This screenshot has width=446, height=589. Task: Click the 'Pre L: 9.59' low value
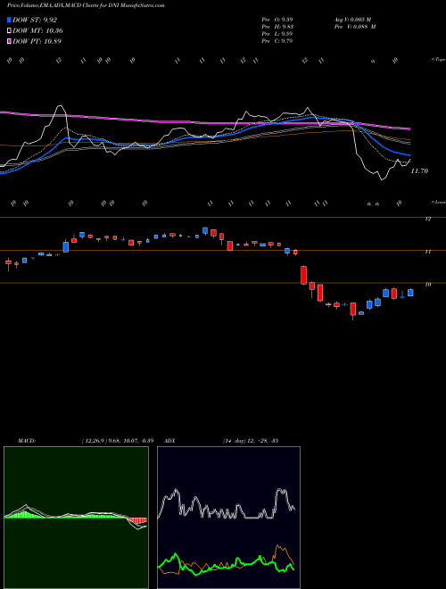pos(277,34)
